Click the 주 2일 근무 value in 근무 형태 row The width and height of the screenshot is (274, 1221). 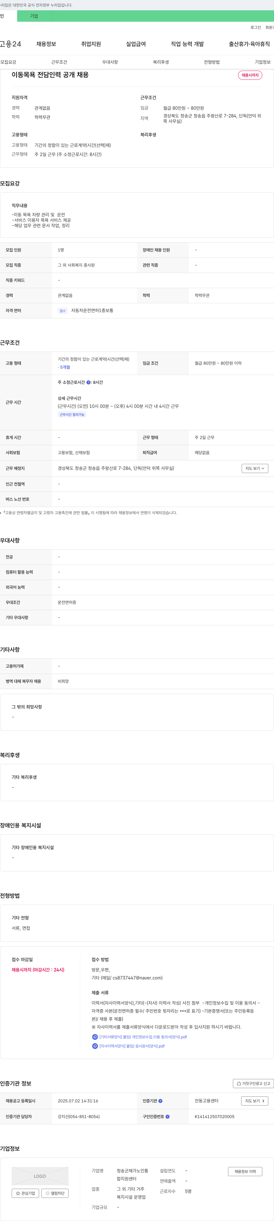(x=204, y=438)
